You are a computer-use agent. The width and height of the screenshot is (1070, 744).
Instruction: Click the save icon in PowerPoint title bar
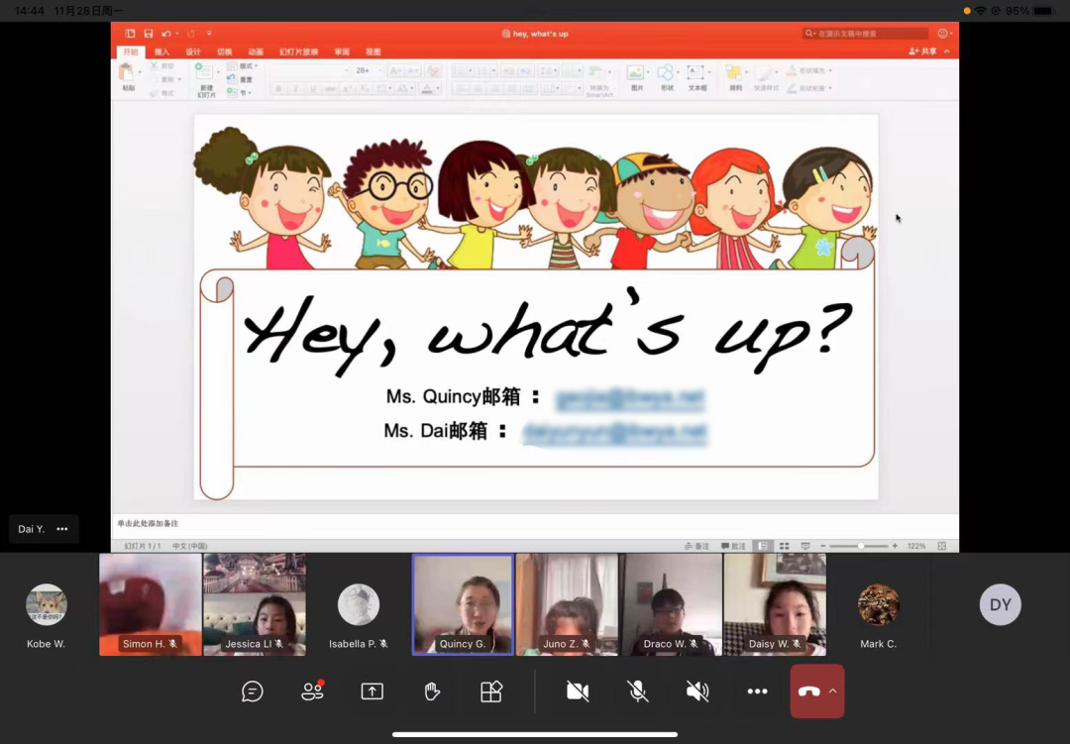tap(148, 34)
